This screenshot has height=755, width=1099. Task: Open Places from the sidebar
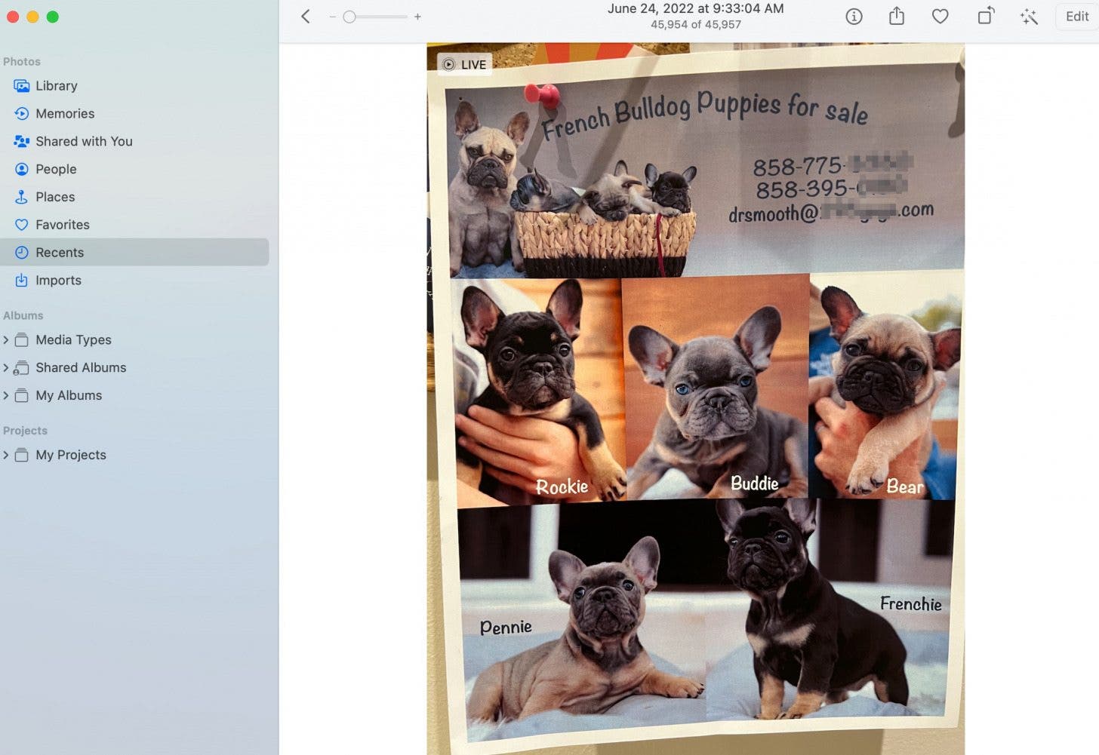21,197
